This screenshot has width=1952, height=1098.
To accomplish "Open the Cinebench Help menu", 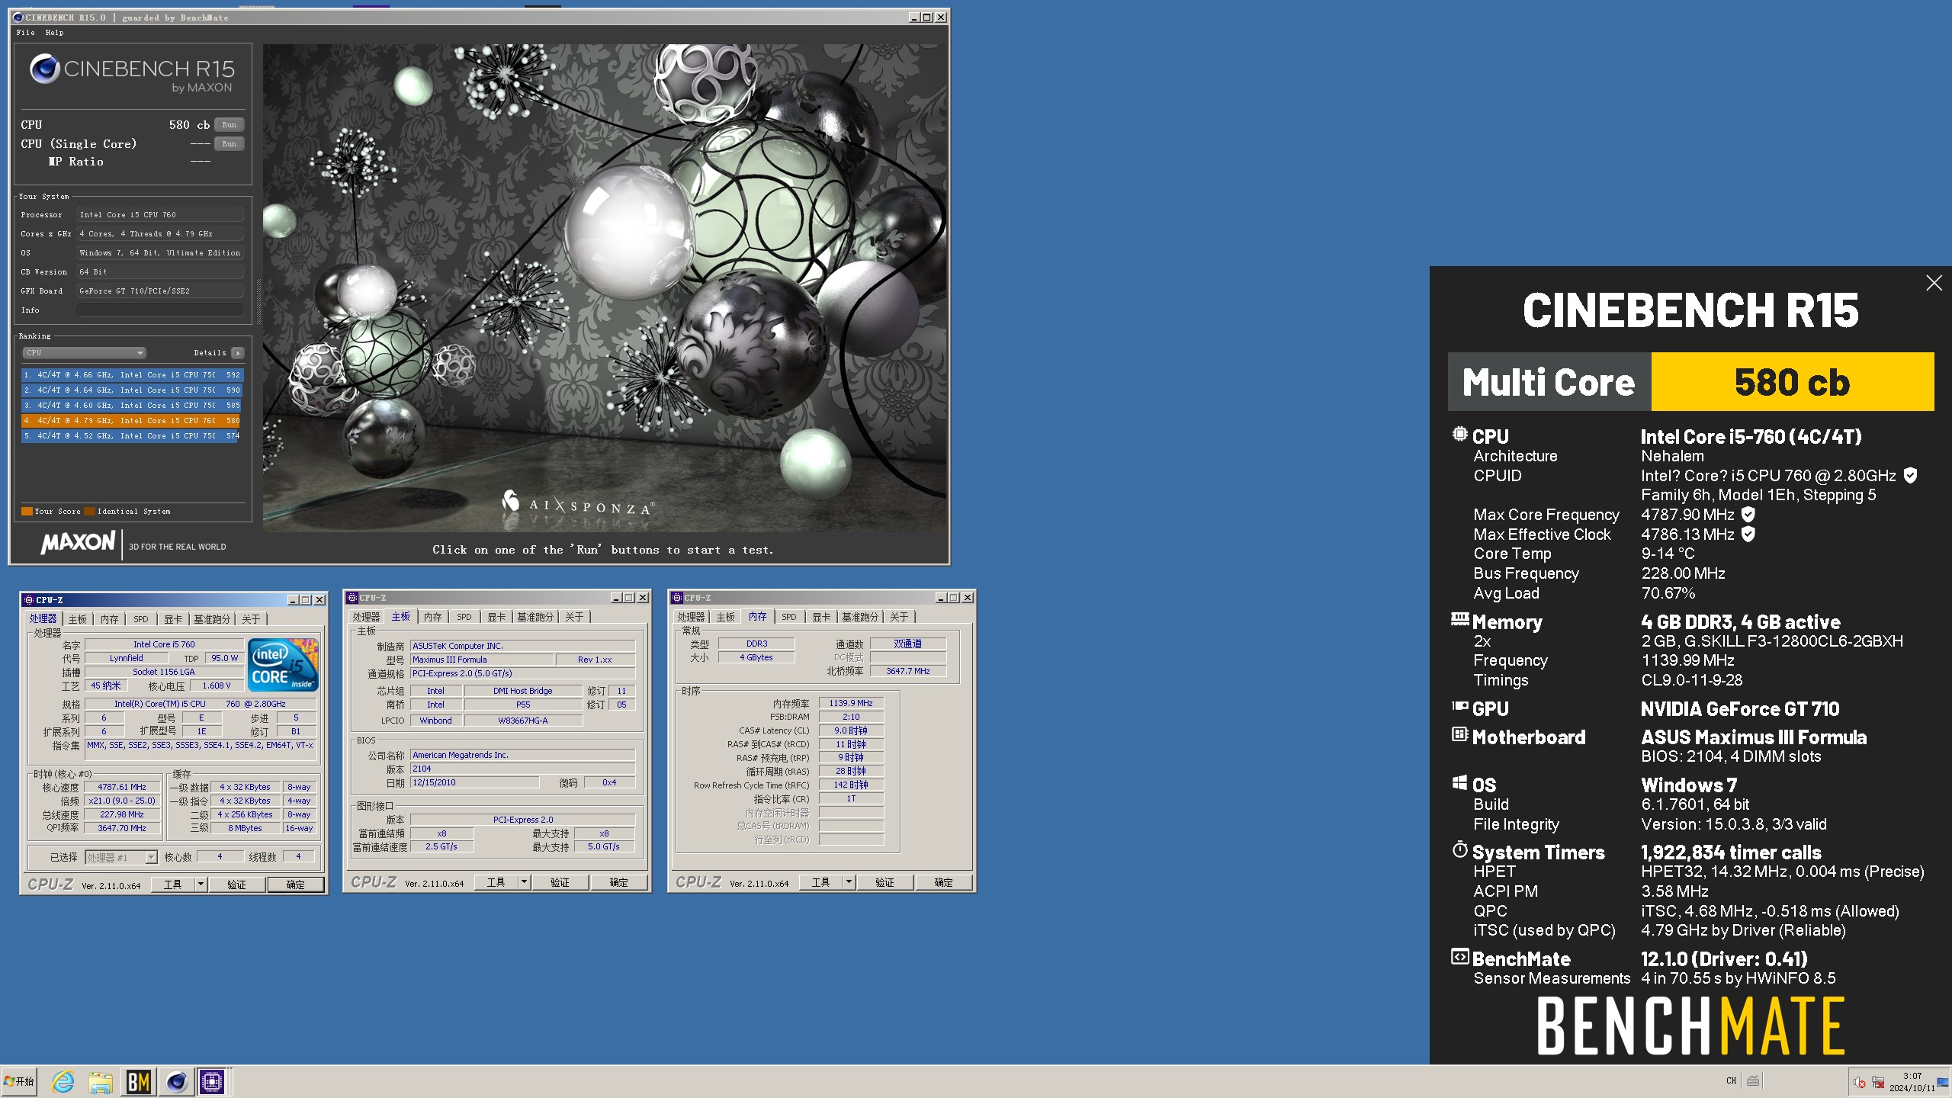I will coord(54,32).
